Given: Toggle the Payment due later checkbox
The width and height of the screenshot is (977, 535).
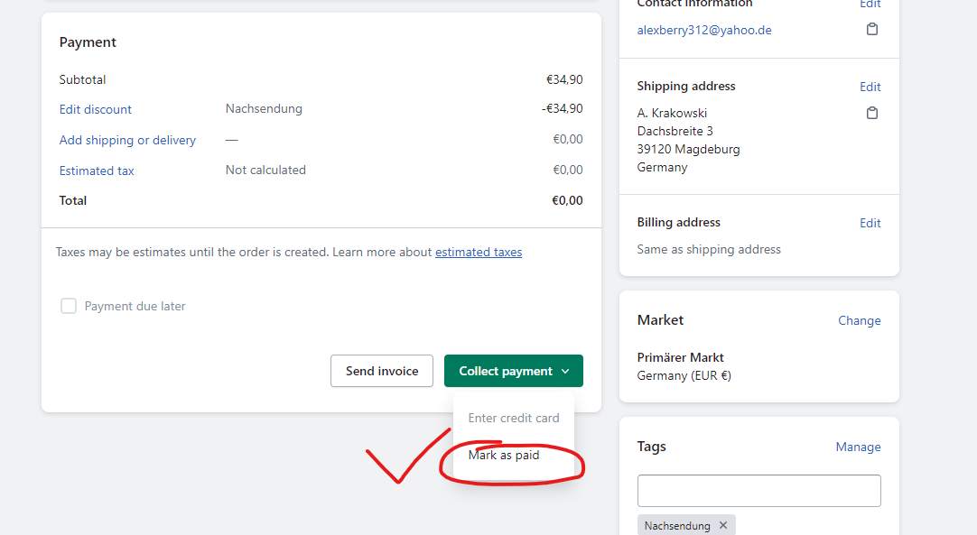Looking at the screenshot, I should (x=69, y=306).
